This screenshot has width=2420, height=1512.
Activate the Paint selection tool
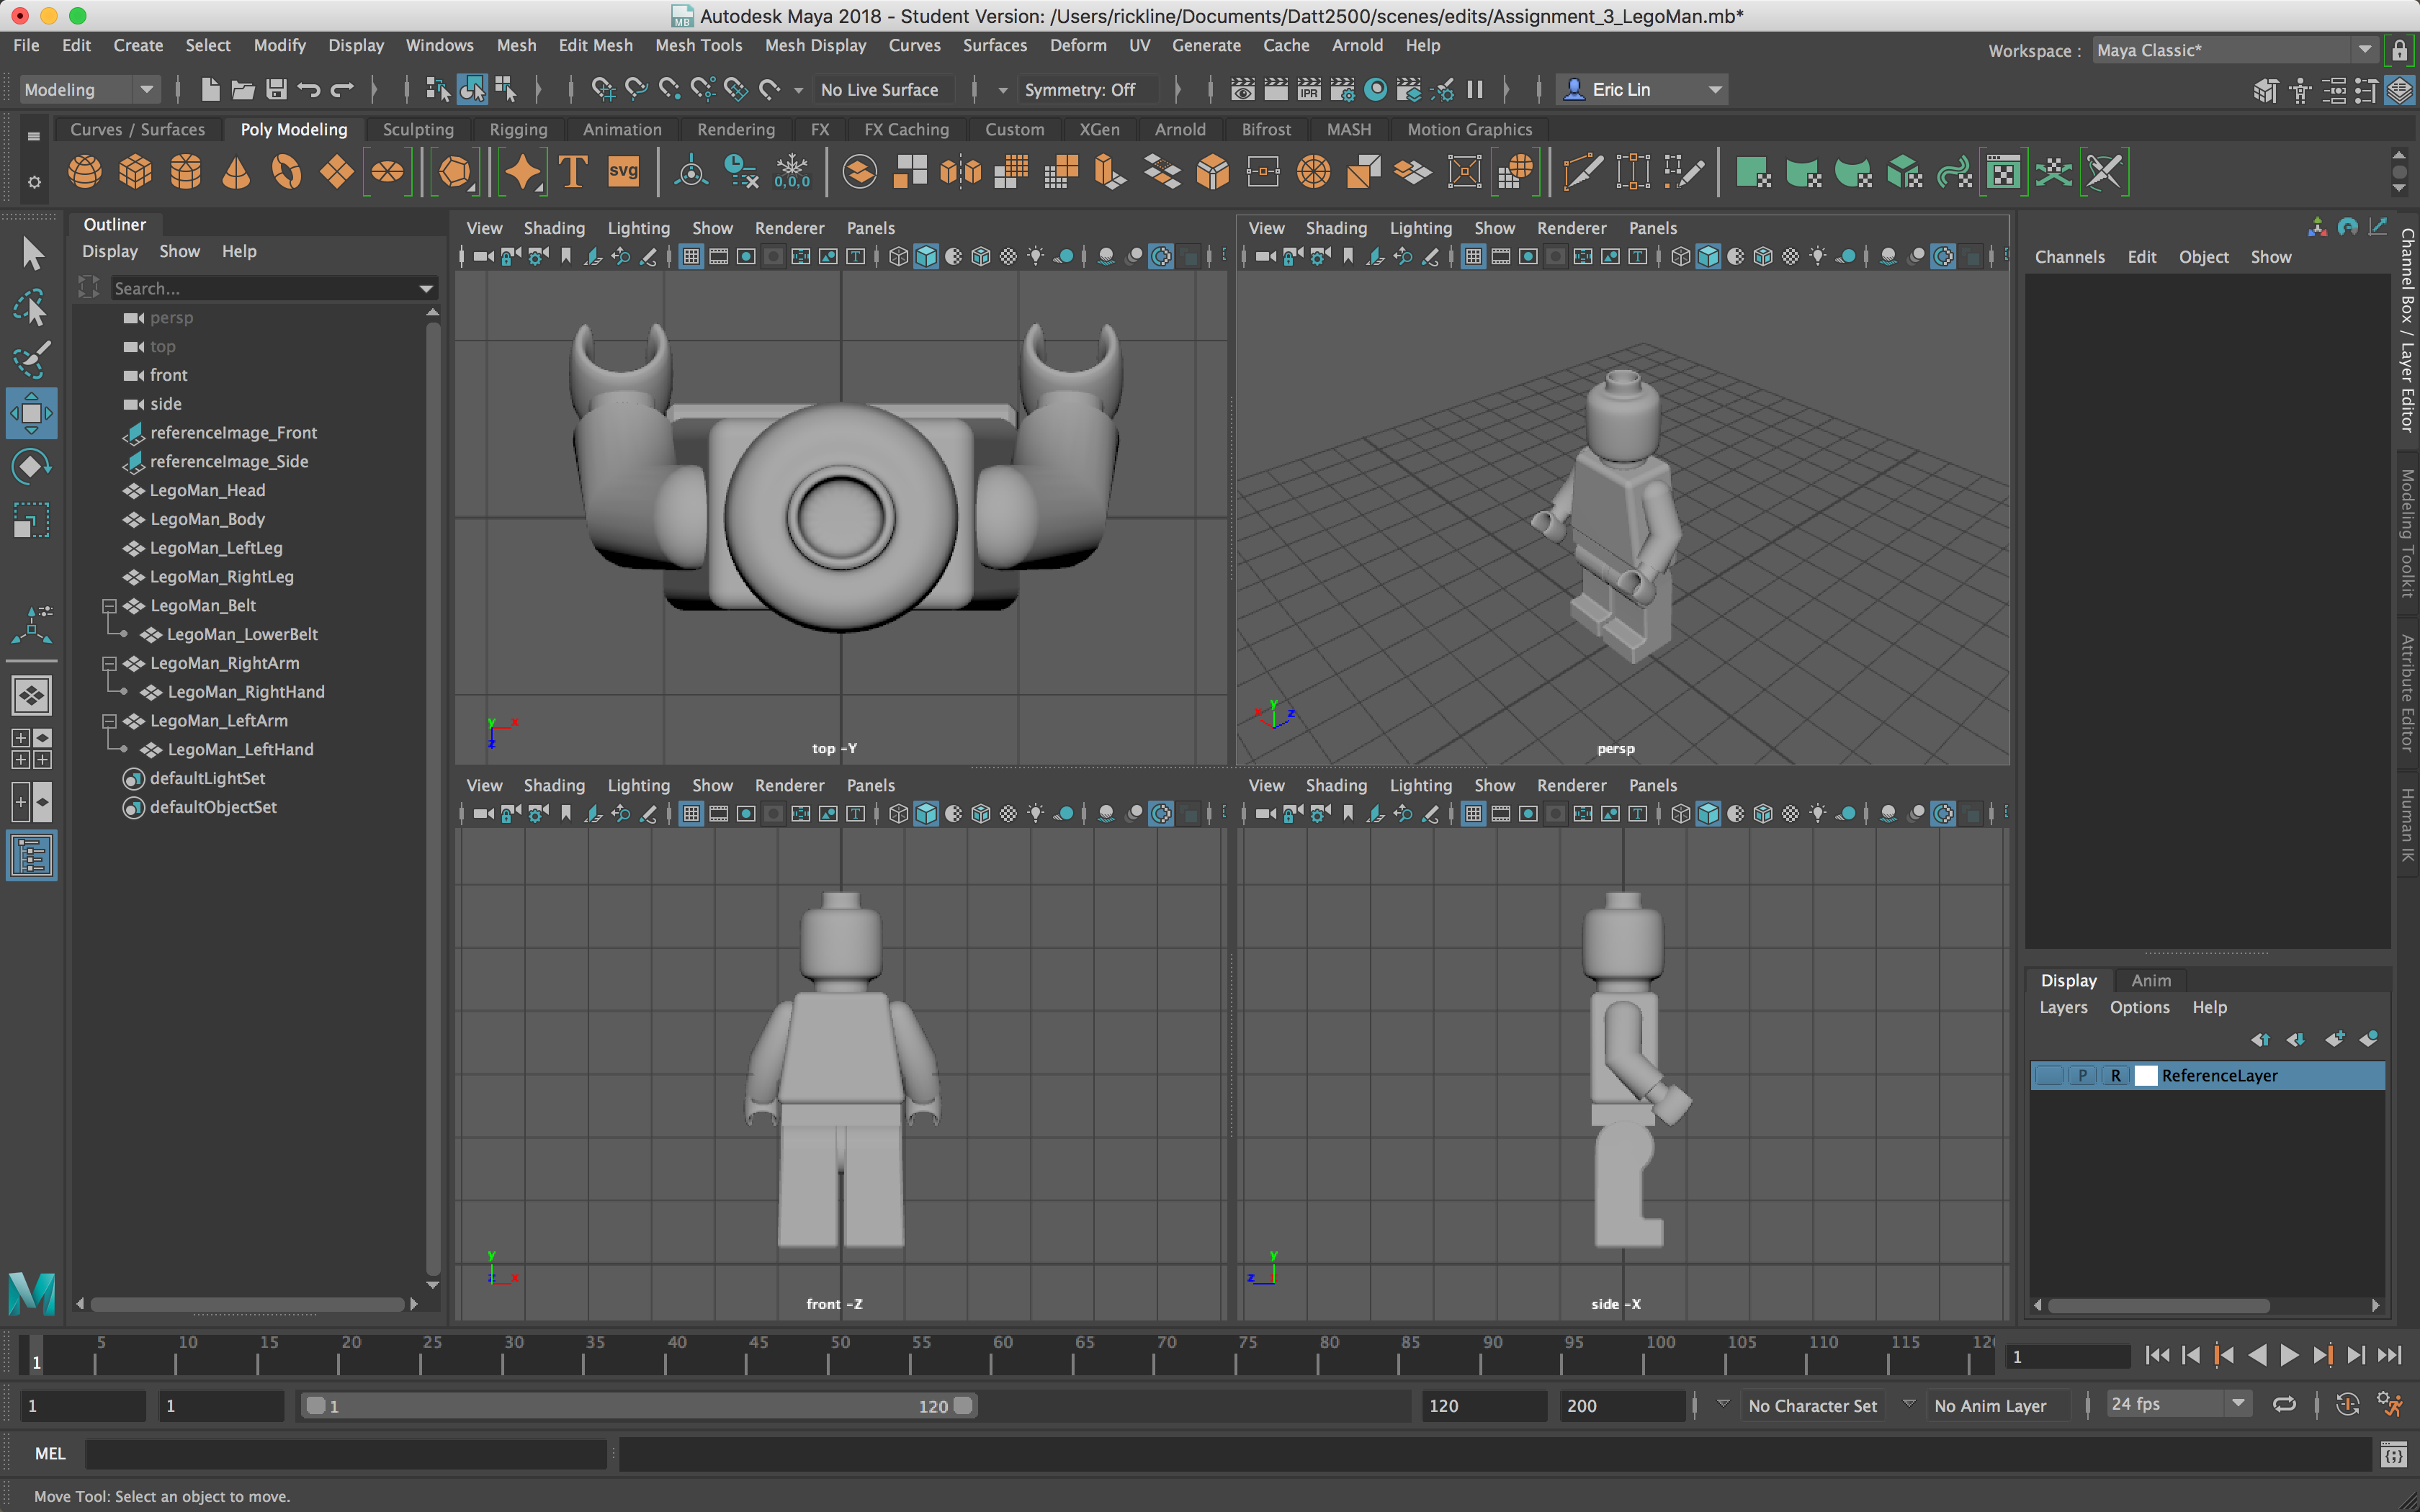31,360
